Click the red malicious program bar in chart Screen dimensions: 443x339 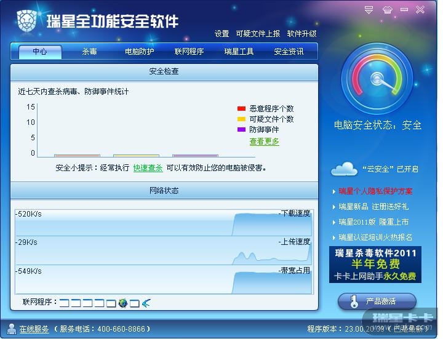tap(77, 156)
